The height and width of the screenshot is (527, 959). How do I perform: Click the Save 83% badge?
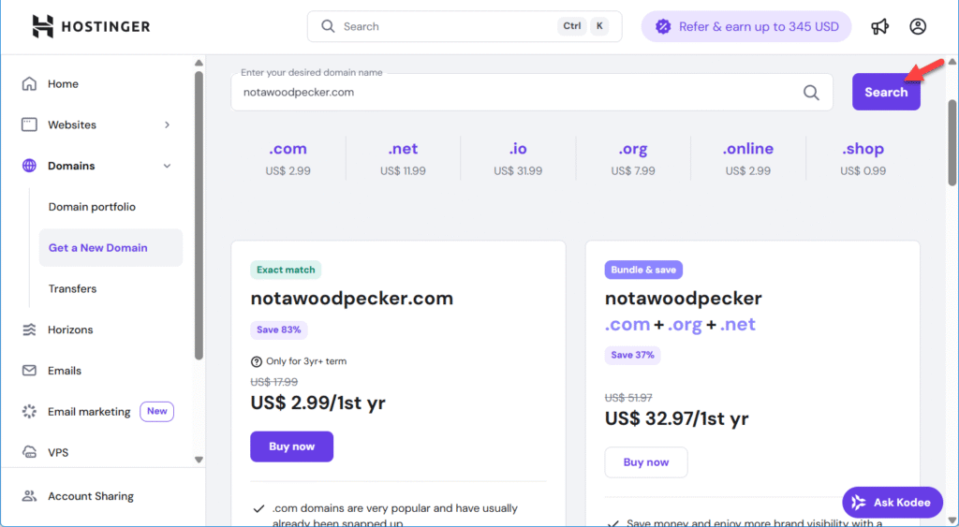pos(279,330)
